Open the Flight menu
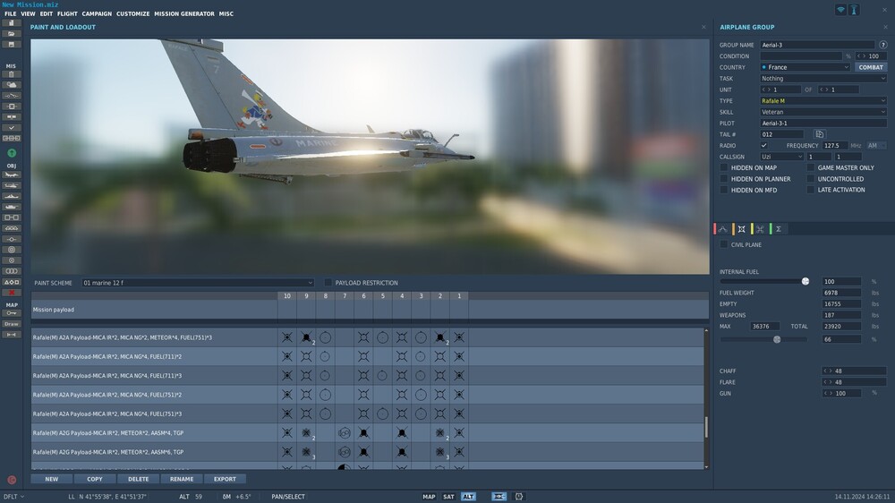 point(67,13)
